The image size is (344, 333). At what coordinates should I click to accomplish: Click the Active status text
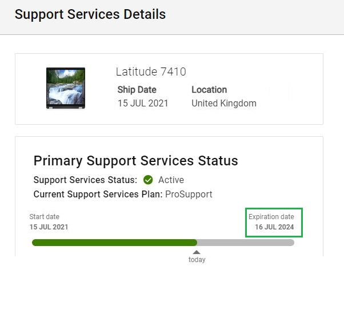[171, 180]
